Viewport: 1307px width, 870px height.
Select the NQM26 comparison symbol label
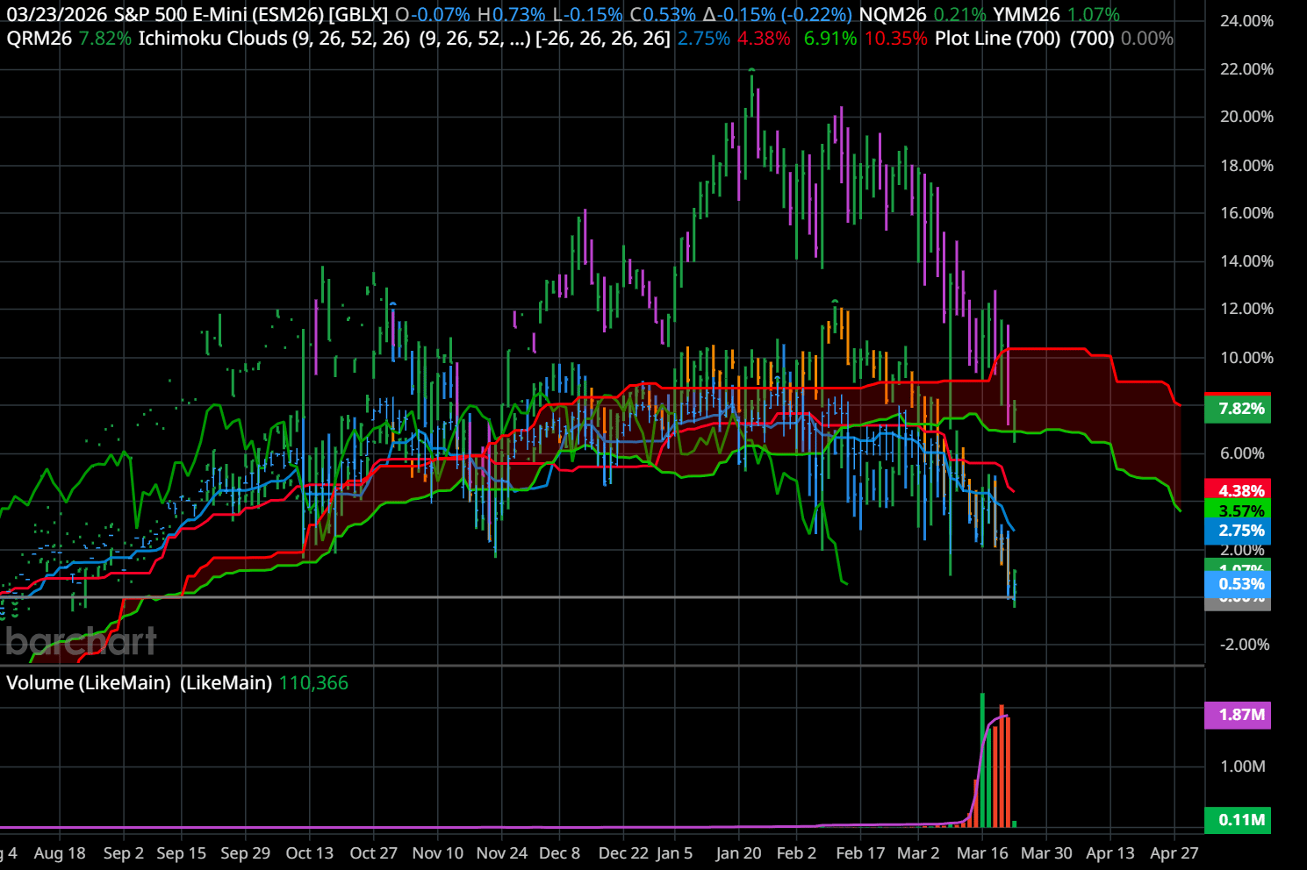click(x=892, y=15)
